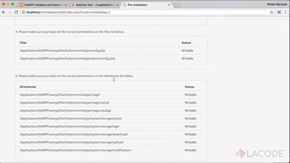Click Writable status for image/ directory

pos(190,95)
